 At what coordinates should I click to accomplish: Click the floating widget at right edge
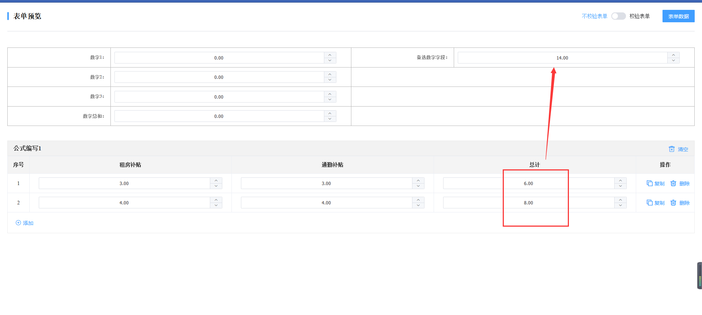[699, 276]
